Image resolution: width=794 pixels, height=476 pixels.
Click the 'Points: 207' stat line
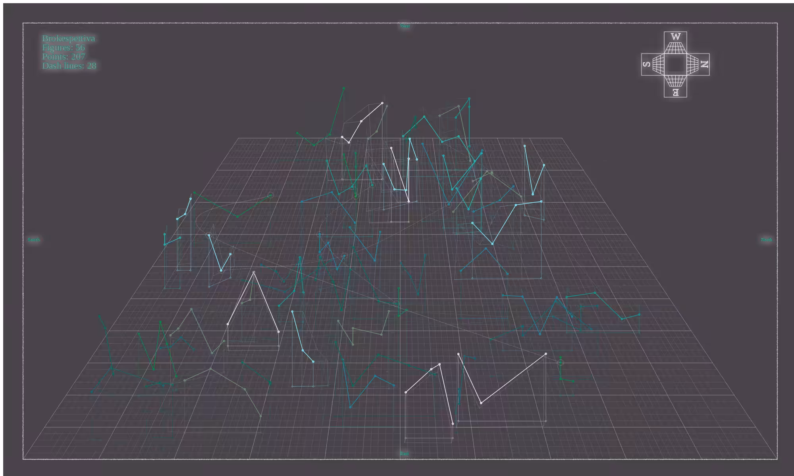(64, 57)
